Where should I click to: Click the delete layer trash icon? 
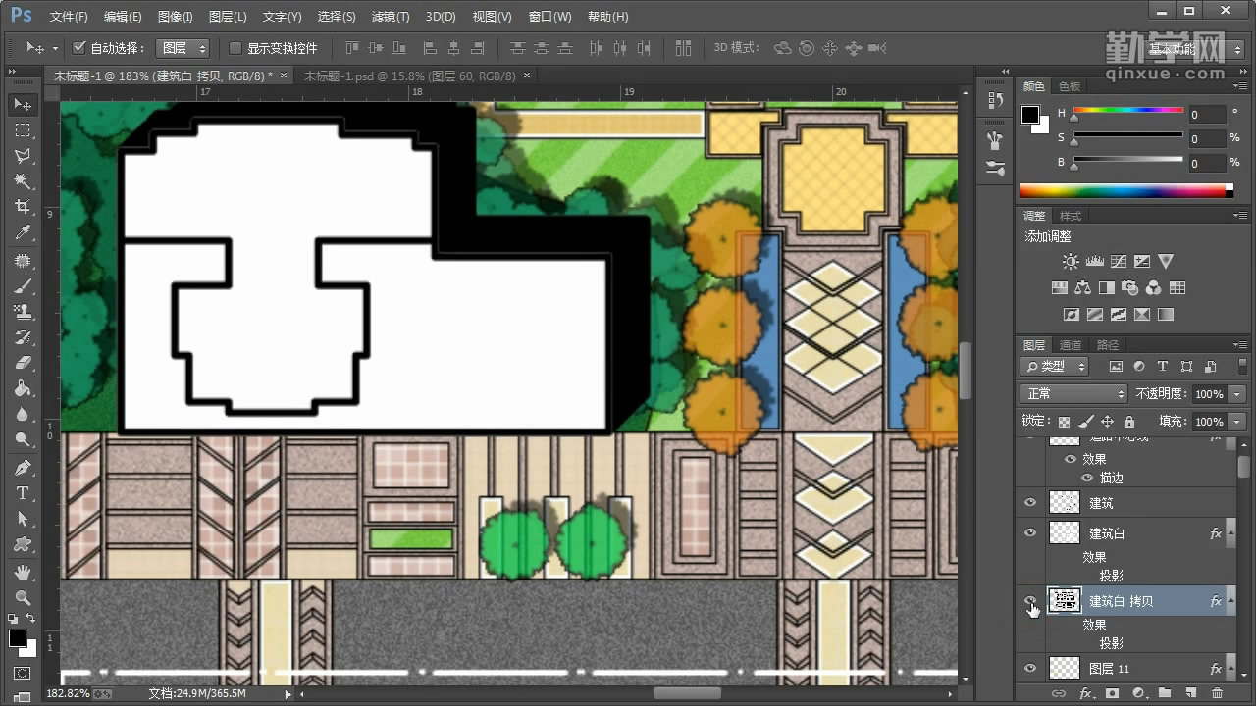pyautogui.click(x=1217, y=693)
